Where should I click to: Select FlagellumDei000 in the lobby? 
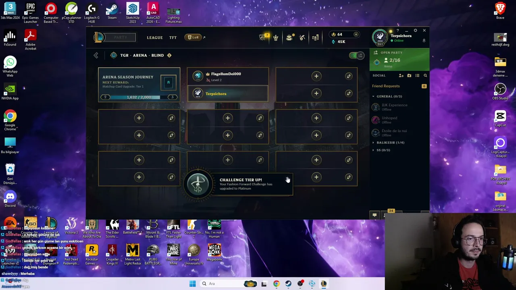pos(228,76)
